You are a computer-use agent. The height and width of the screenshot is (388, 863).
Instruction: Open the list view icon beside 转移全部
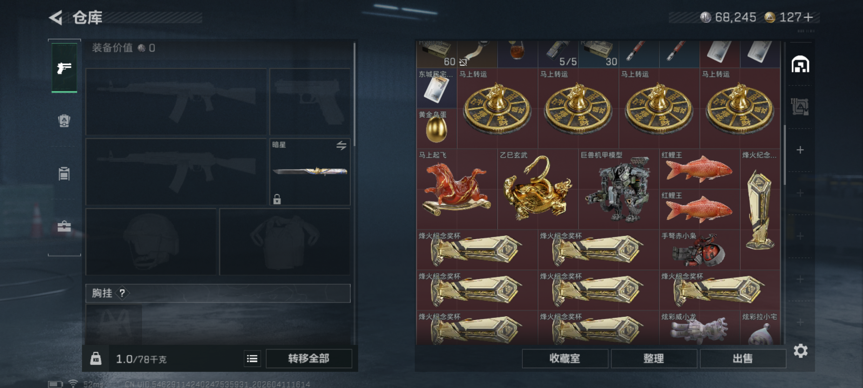point(252,359)
